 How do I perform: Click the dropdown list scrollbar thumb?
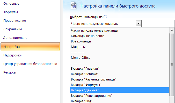(172, 65)
